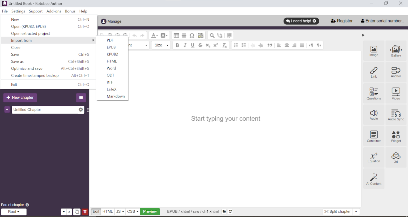Insert a Container element
The width and height of the screenshot is (408, 217).
[x=374, y=136]
